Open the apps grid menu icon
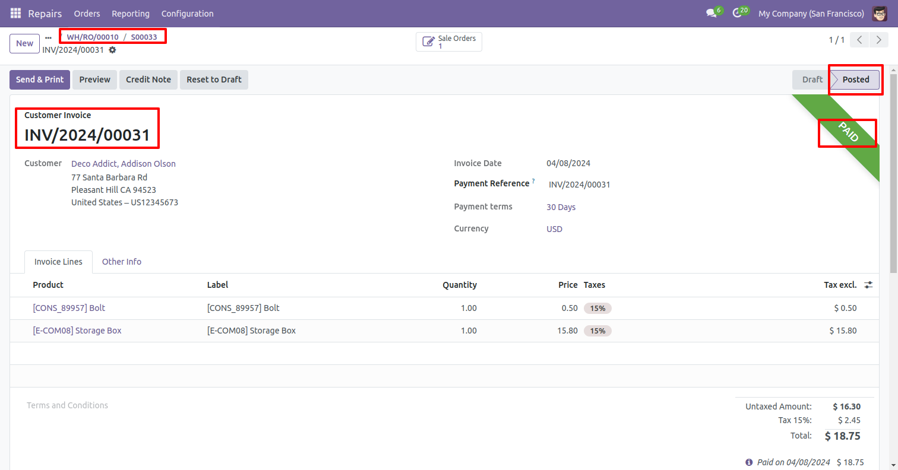The width and height of the screenshot is (898, 470). [16, 13]
